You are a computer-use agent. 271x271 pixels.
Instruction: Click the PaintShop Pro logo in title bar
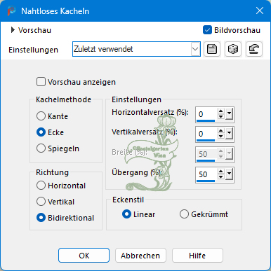pos(11,11)
